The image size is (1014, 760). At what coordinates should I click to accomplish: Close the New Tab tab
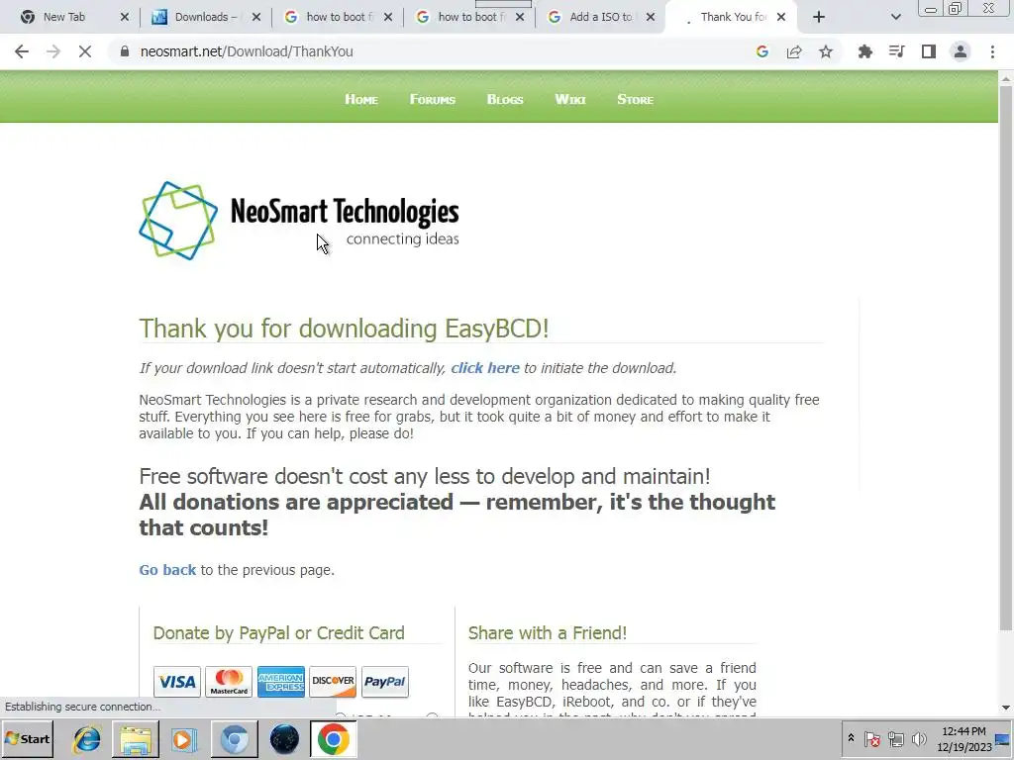[x=125, y=18]
